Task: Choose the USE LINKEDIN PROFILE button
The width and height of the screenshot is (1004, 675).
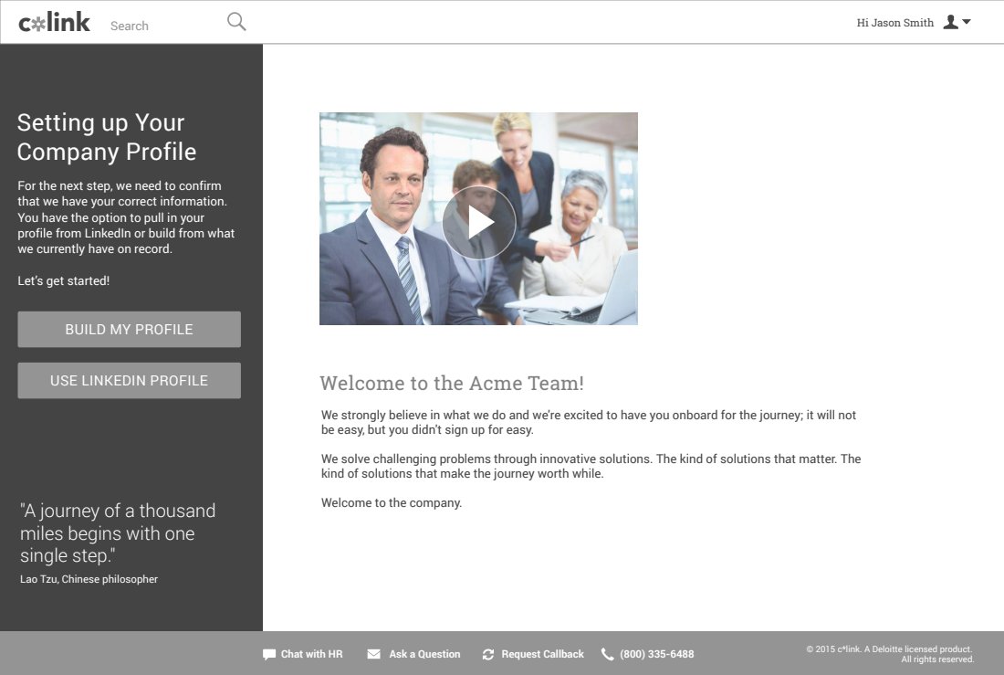Action: (x=129, y=380)
